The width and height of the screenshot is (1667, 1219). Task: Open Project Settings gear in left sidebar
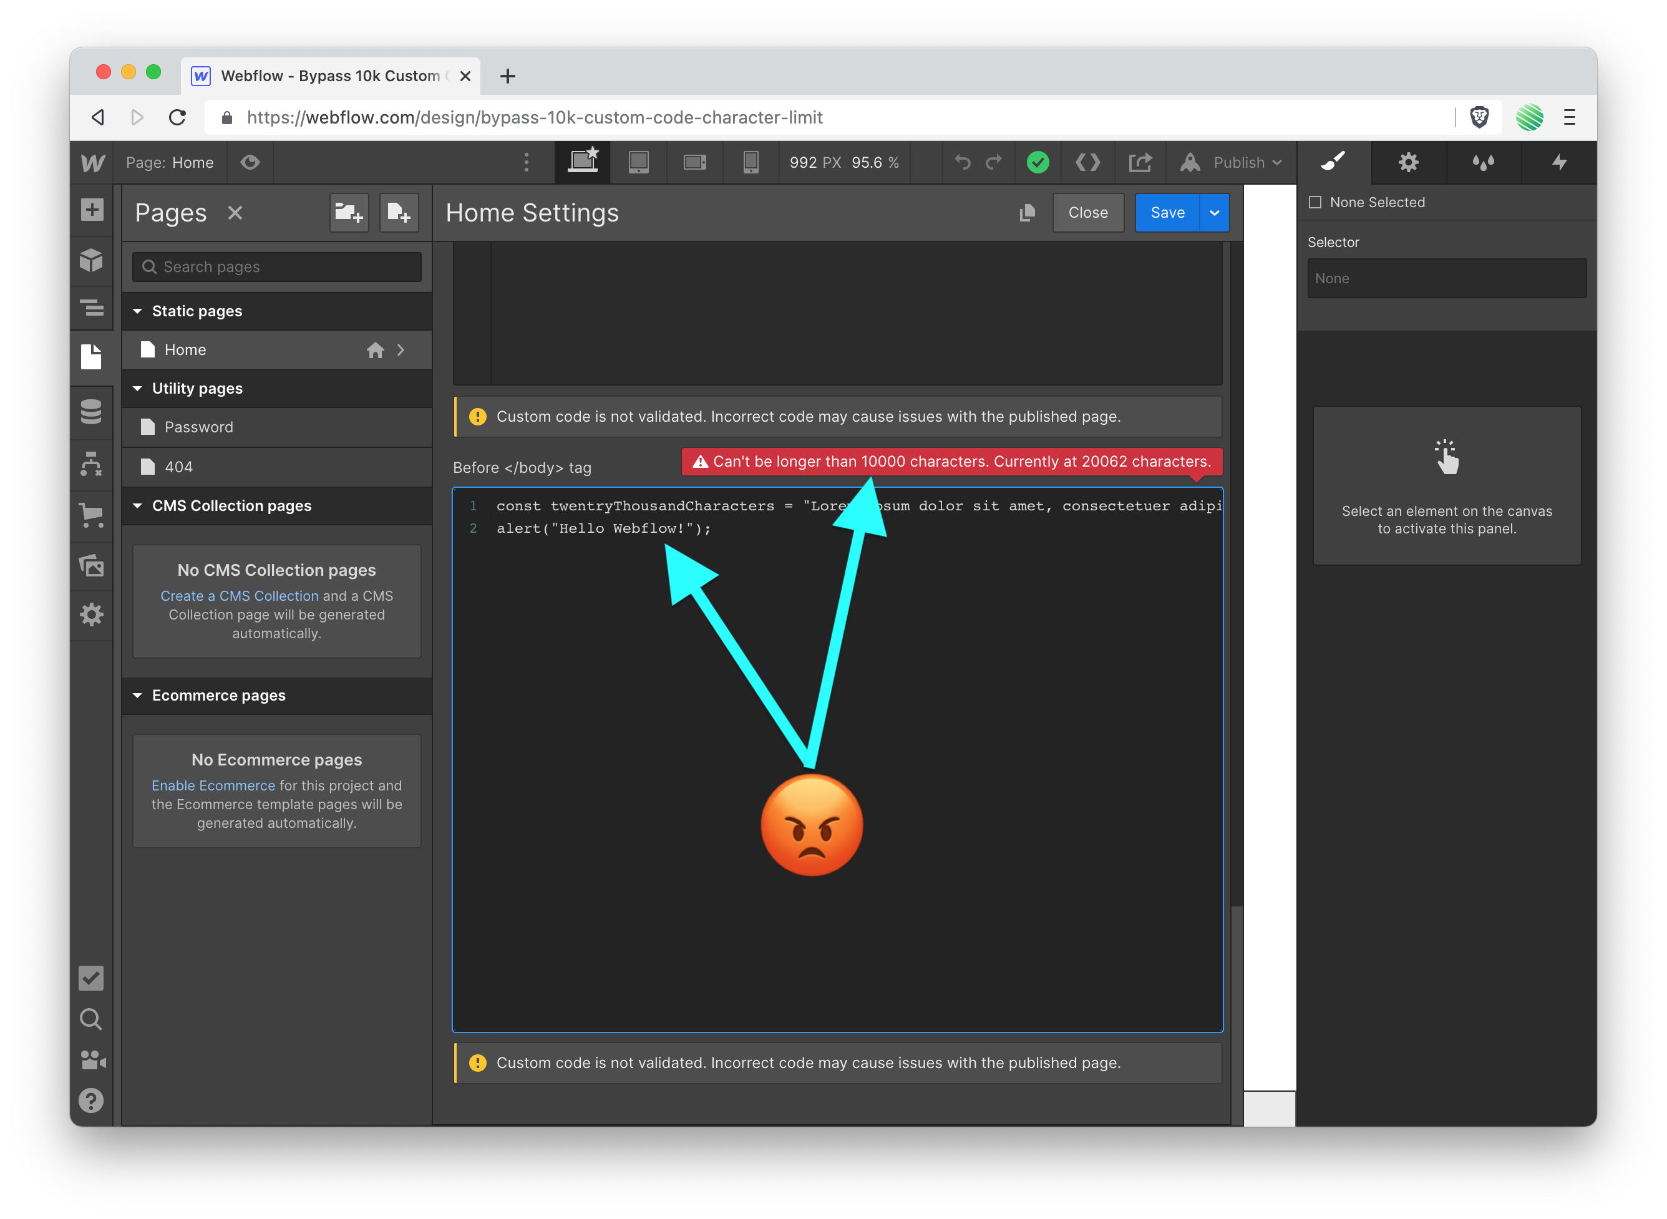coord(92,614)
